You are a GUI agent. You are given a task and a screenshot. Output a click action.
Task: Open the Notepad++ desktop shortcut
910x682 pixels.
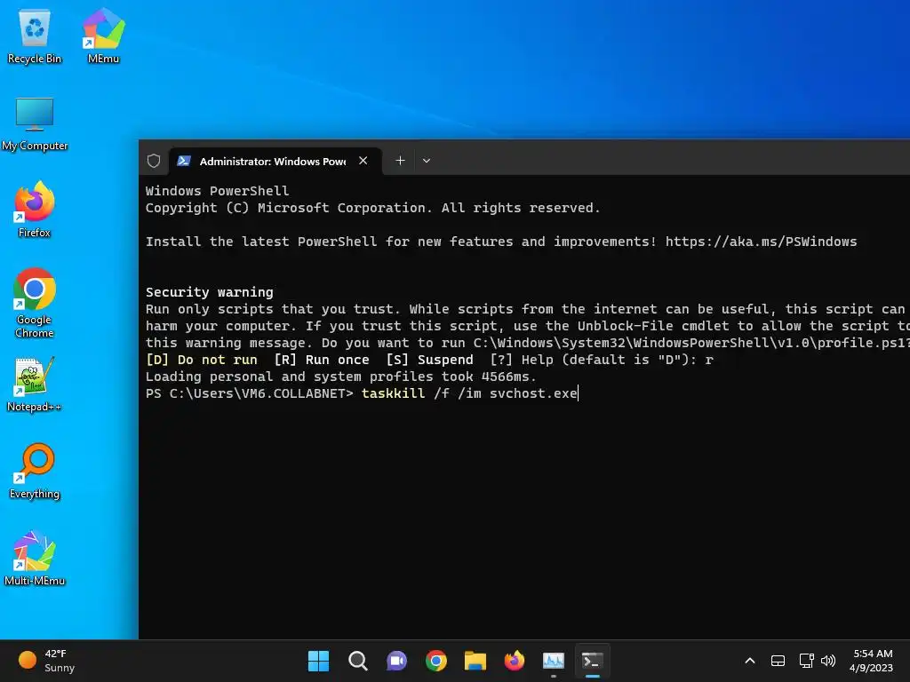click(35, 385)
